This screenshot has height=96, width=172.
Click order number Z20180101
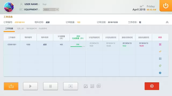20,22
